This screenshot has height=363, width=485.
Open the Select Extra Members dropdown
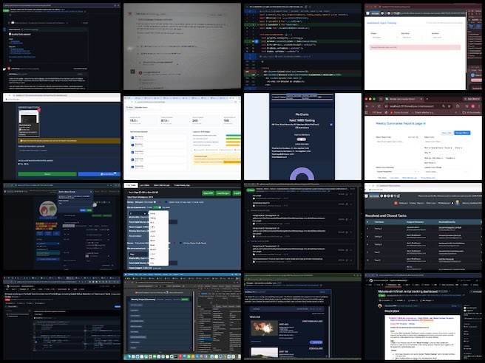[398, 171]
